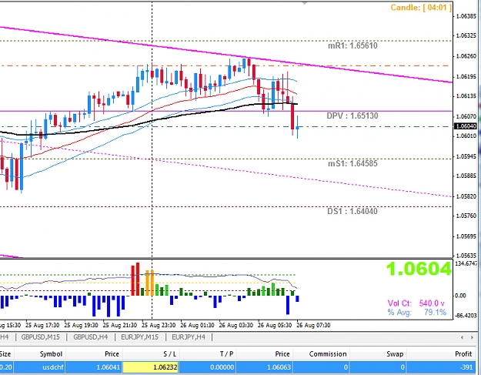Click the large green 1.0604 price display

coord(419,269)
